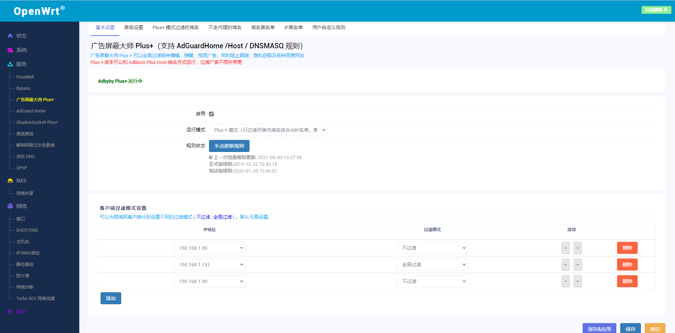The height and width of the screenshot is (333, 675).
Task: Open IP/MAC绑定 in sidebar
Action: point(28,253)
